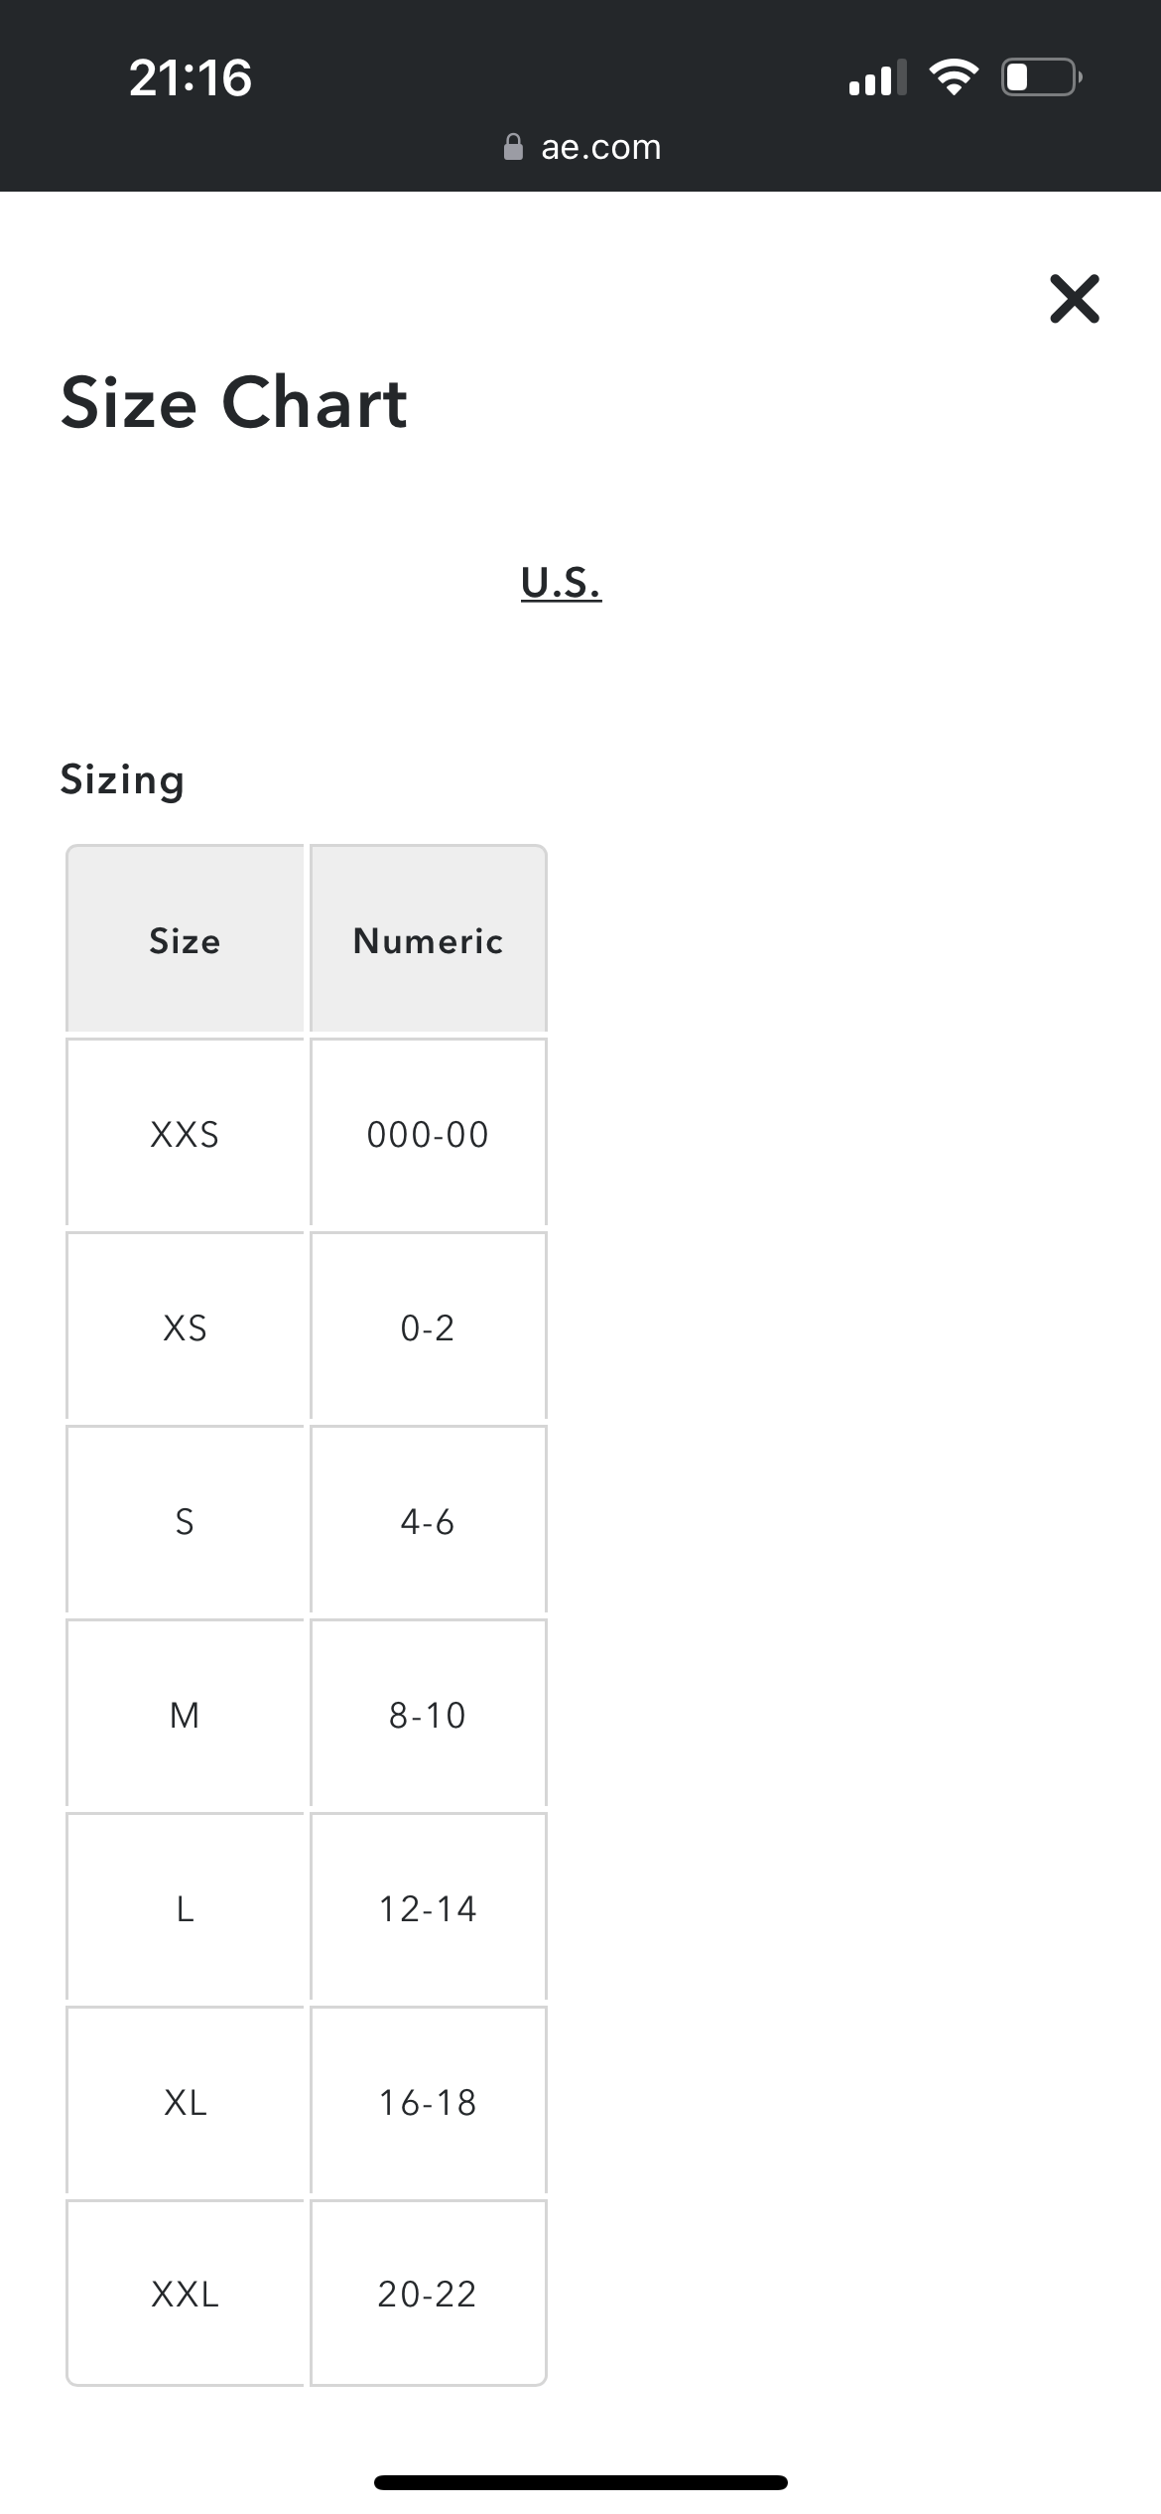The width and height of the screenshot is (1161, 2514).
Task: Tap the Numeric column header
Action: (x=428, y=939)
